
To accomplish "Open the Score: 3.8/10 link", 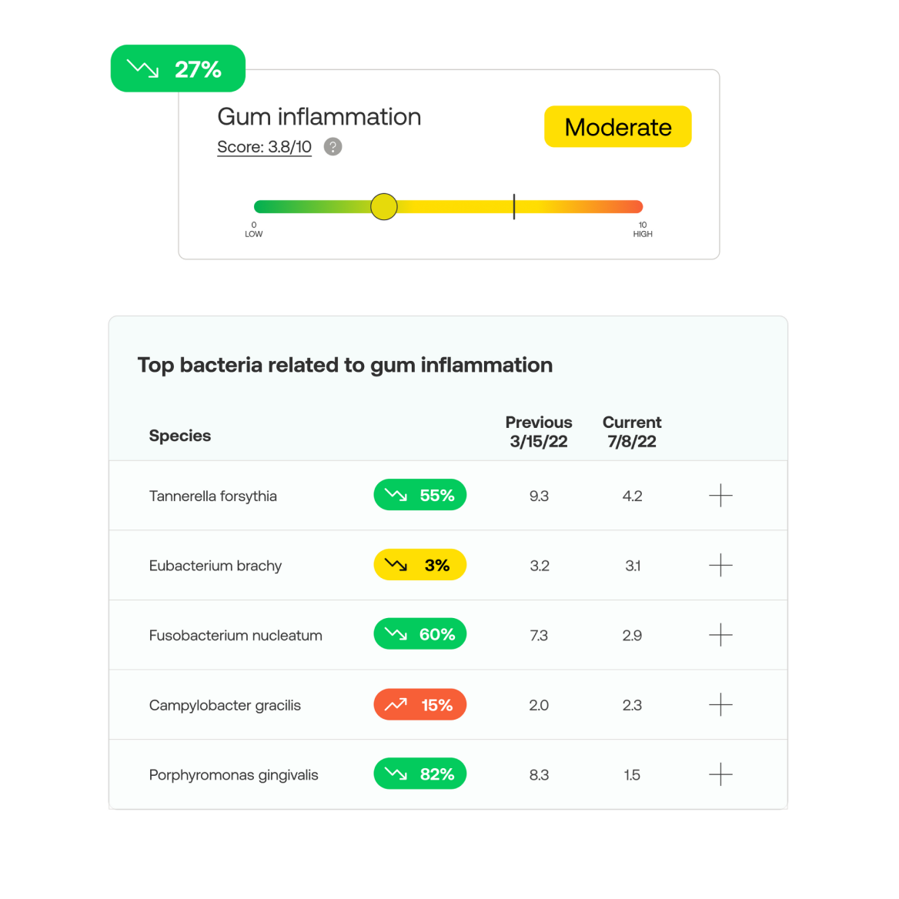I will 264,147.
